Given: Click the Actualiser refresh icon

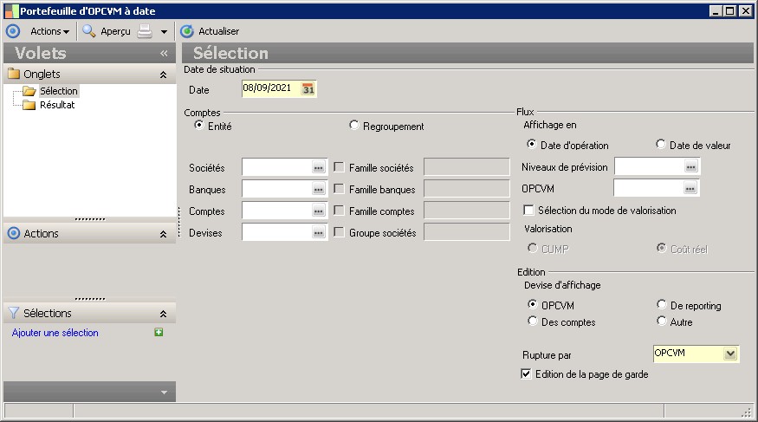Looking at the screenshot, I should (x=187, y=31).
